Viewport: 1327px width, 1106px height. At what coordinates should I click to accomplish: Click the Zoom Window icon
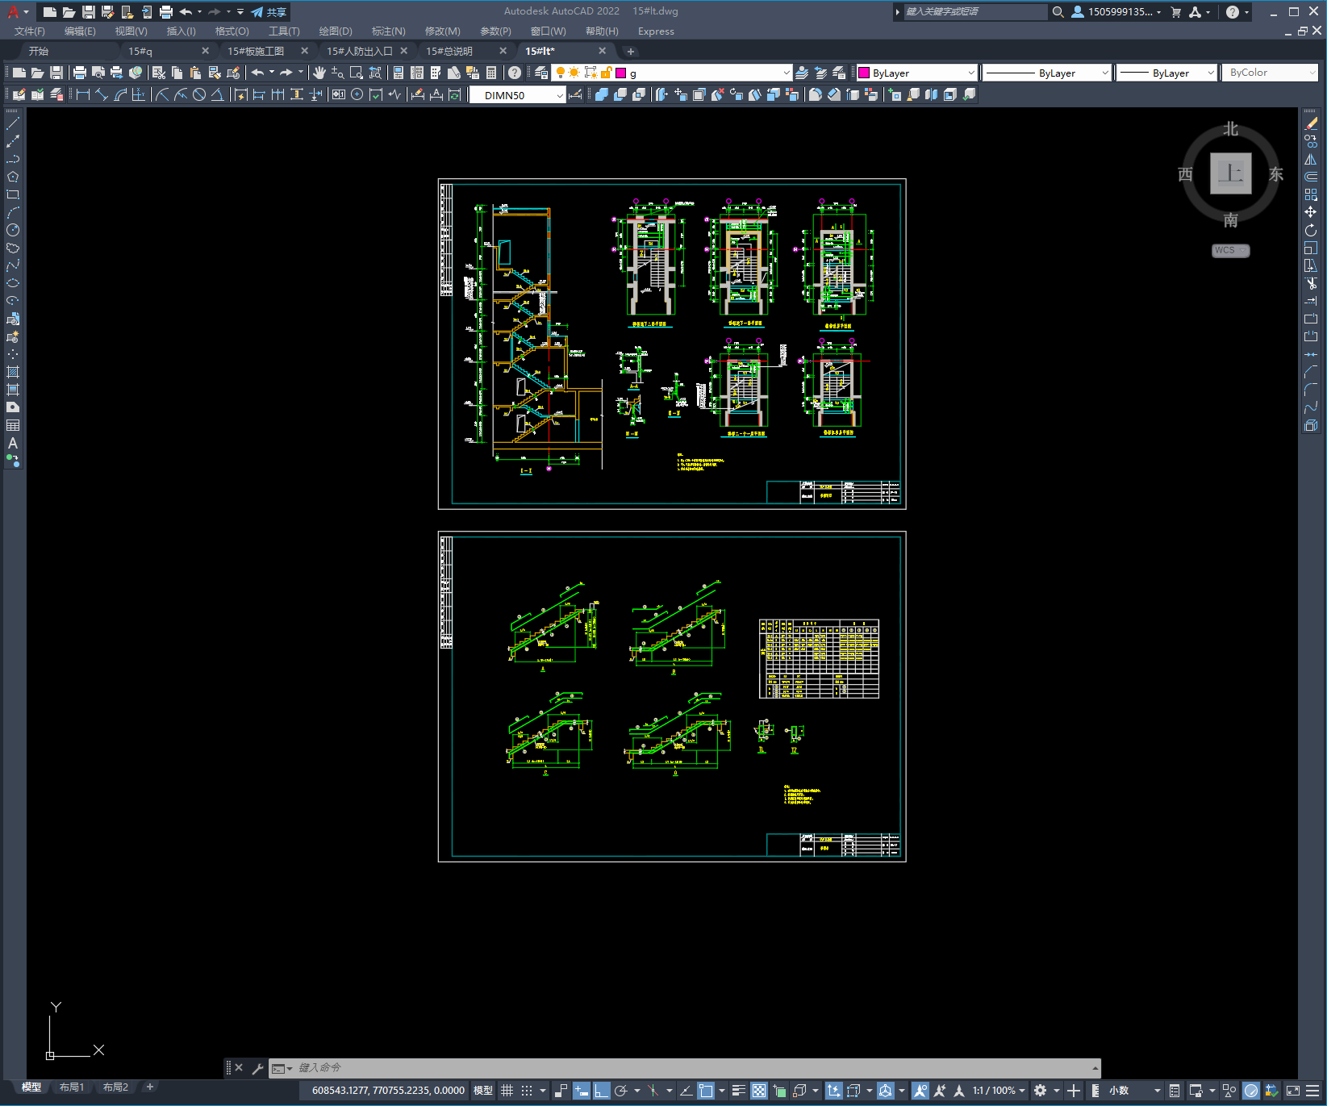tap(357, 73)
